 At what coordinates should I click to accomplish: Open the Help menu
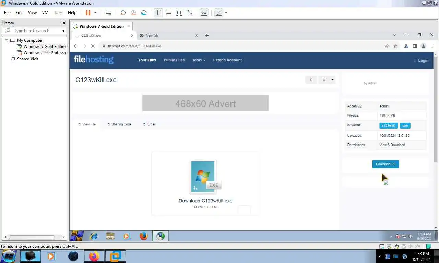72,13
